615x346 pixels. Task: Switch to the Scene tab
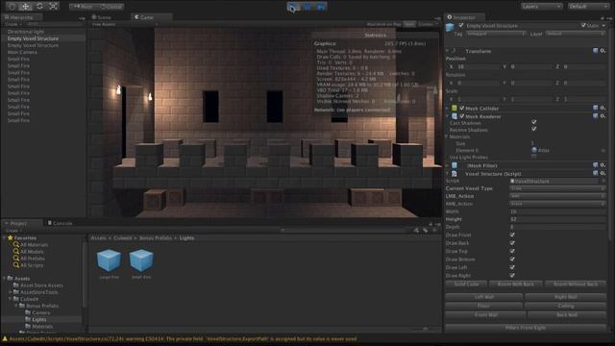(x=102, y=17)
